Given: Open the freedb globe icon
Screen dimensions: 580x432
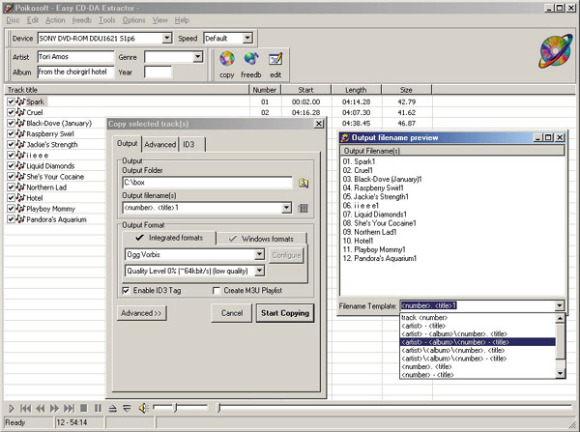Looking at the screenshot, I should pos(251,59).
